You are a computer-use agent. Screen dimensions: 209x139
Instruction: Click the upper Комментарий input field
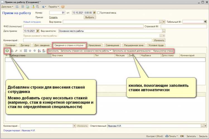tap(88, 40)
